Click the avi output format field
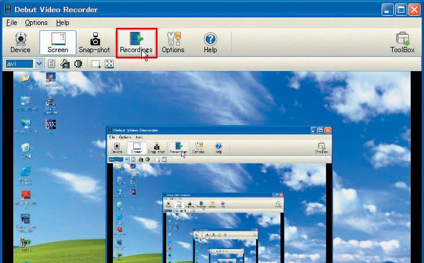Image resolution: width=424 pixels, height=263 pixels. coord(19,64)
